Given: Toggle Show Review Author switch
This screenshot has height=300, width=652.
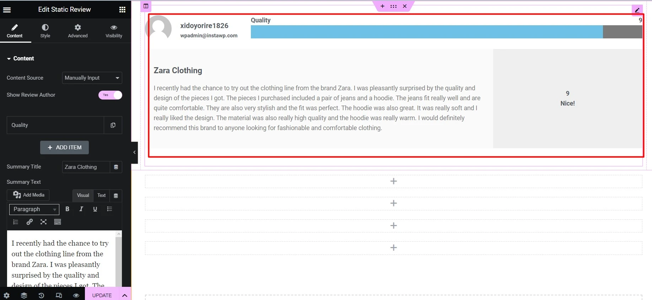Looking at the screenshot, I should 110,95.
